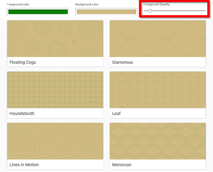213x172 pixels.
Task: Open the green Foreground color swatch
Action: point(38,12)
